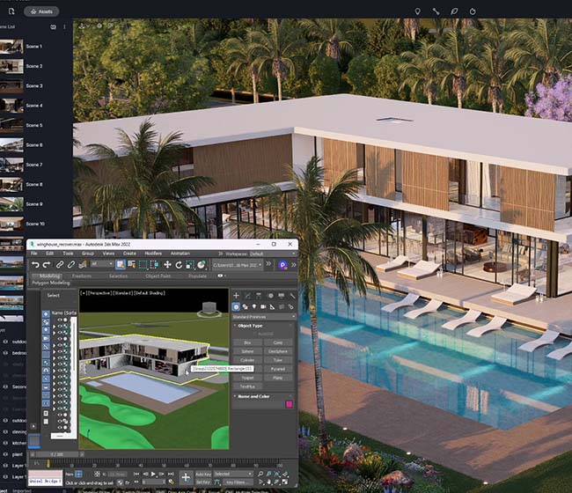Screen dimensions: 572x493
Task: Click the Bind to Space Warp icon
Action: point(83,265)
